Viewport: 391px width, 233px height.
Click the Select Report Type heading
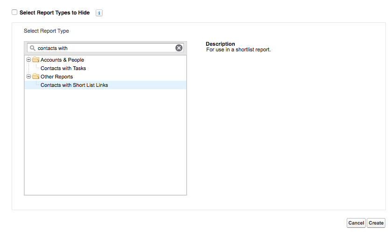pos(46,31)
